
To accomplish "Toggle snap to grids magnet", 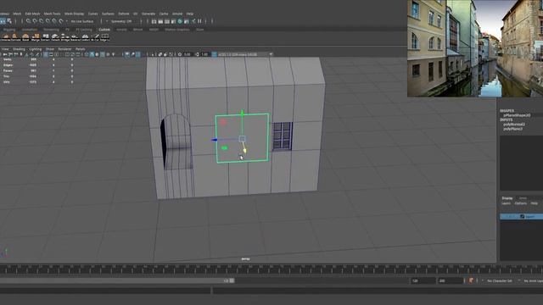I will tap(28, 21).
